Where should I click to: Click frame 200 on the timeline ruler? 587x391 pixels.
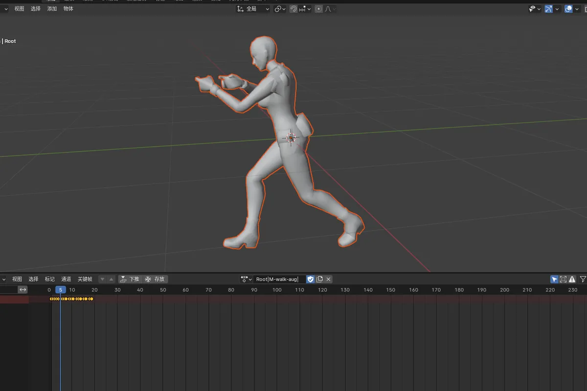(504, 290)
